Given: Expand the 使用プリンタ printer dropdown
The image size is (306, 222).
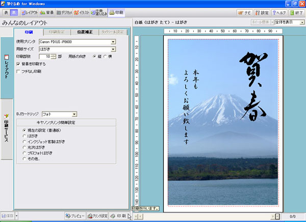Looking at the screenshot, I should pos(113,41).
